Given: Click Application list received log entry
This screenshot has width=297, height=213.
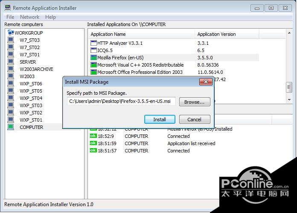Looking at the screenshot, I should [191, 143].
